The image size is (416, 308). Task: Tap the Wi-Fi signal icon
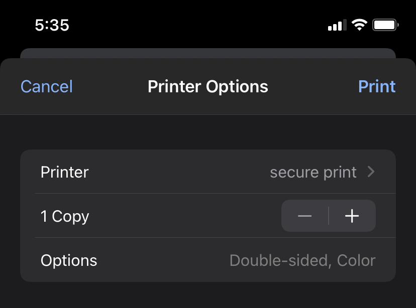(x=360, y=25)
